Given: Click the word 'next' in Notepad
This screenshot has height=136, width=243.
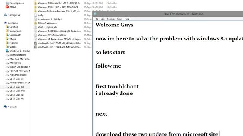Looking at the screenshot, I should (101, 114).
